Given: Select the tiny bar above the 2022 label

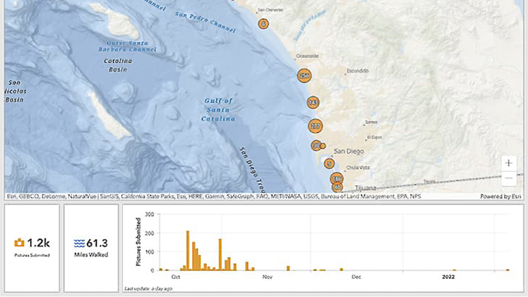Looking at the screenshot, I should click(454, 270).
